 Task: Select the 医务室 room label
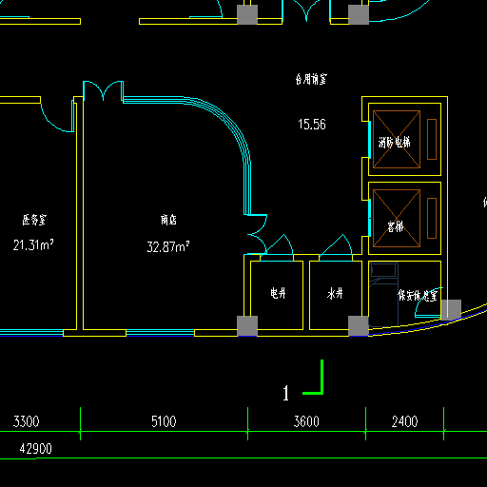point(34,220)
